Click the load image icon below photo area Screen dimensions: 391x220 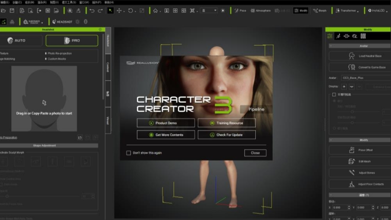click(80, 138)
